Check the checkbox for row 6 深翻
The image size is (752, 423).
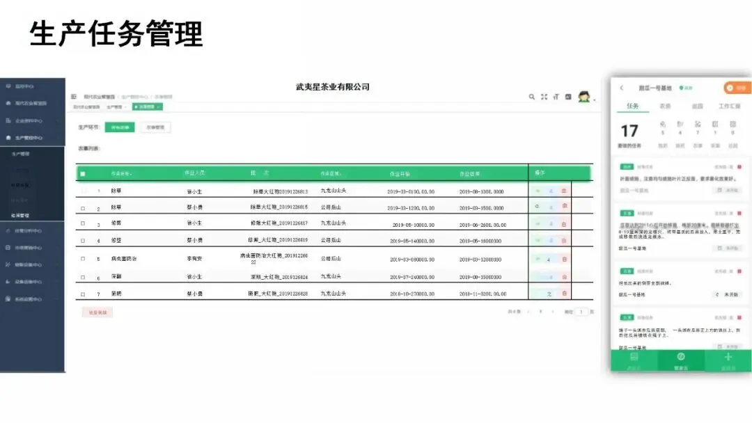tap(83, 277)
